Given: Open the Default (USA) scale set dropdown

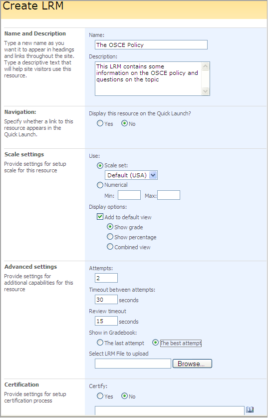Looking at the screenshot, I should click(131, 175).
